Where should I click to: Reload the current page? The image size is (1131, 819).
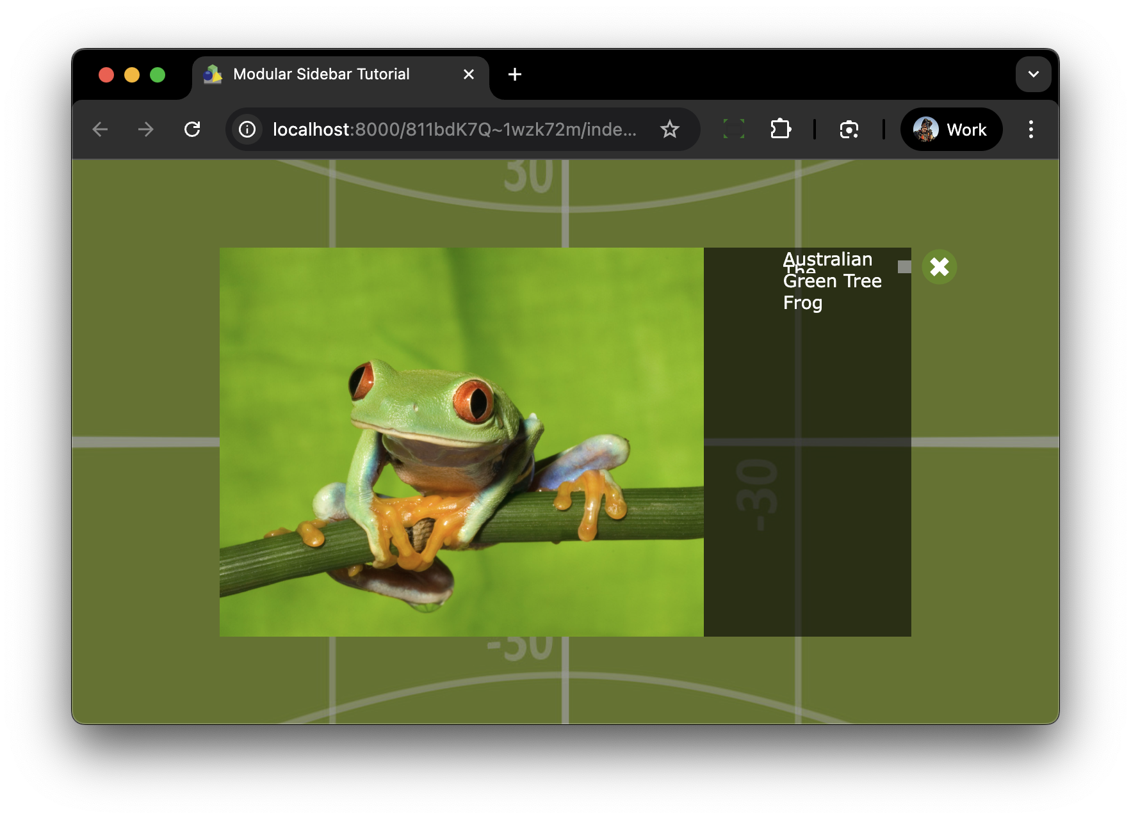pos(192,129)
